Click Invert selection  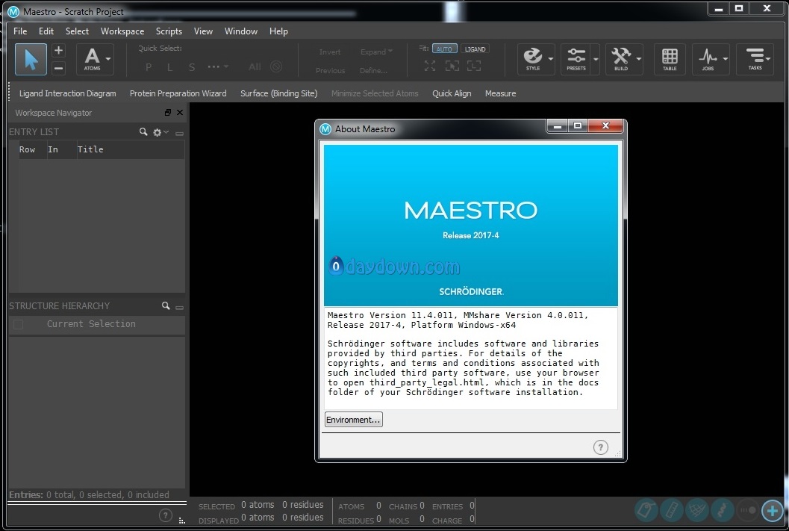click(330, 52)
